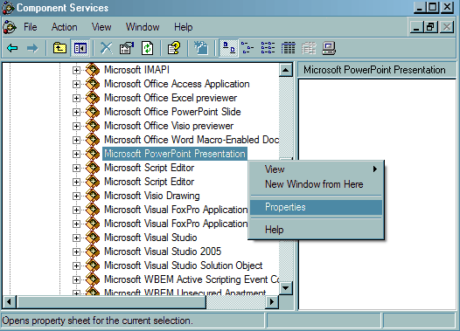The image size is (460, 331).
Task: Open View submenu in context menu
Action: click(316, 169)
